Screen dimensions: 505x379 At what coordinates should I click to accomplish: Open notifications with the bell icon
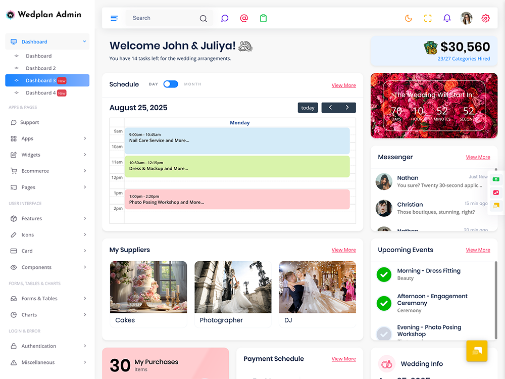(x=447, y=18)
